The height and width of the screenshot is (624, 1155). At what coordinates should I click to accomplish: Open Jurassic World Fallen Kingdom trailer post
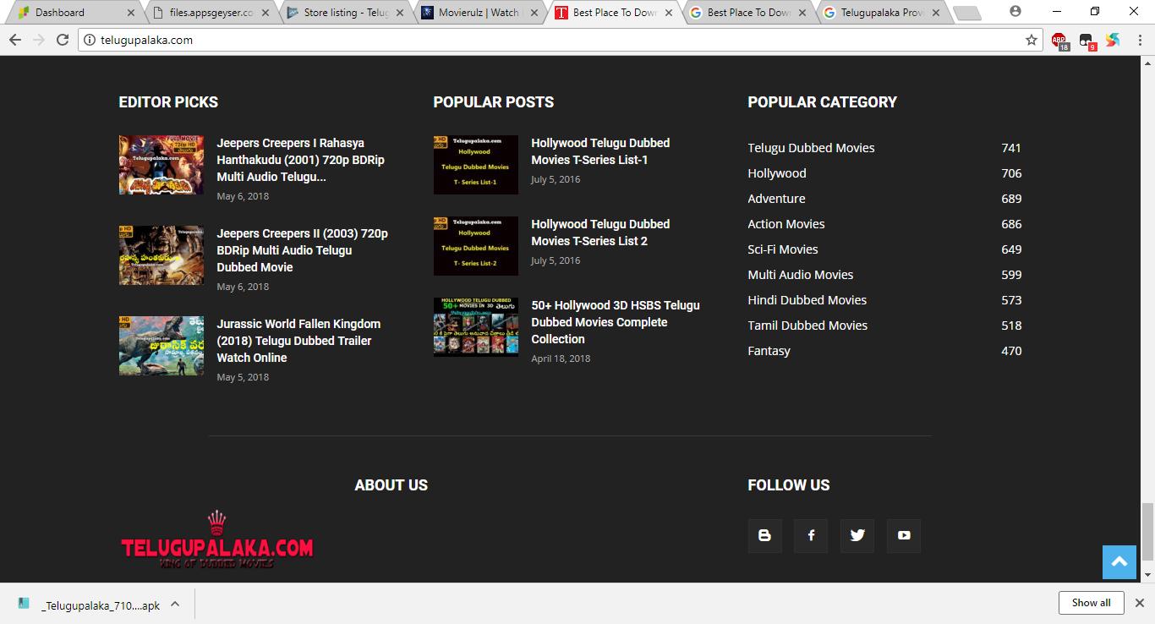[x=298, y=341]
